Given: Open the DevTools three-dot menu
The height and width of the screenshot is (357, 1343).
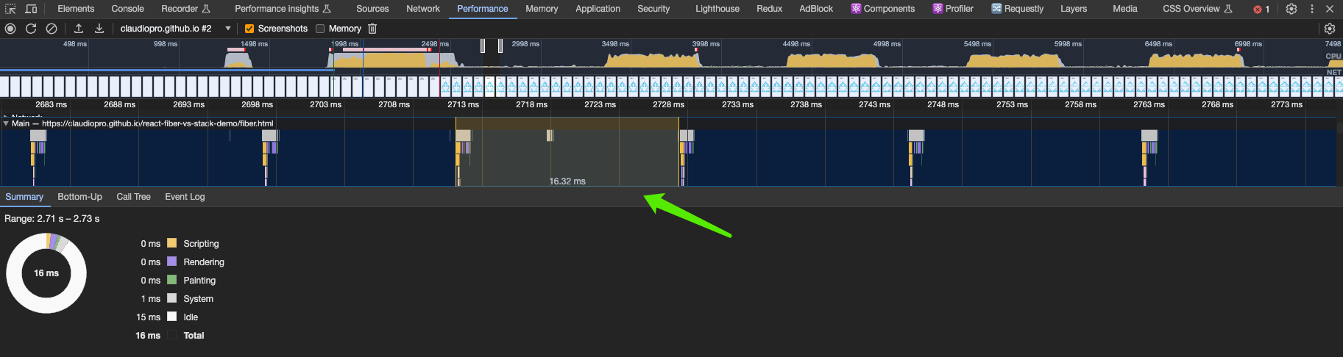Looking at the screenshot, I should (1311, 9).
